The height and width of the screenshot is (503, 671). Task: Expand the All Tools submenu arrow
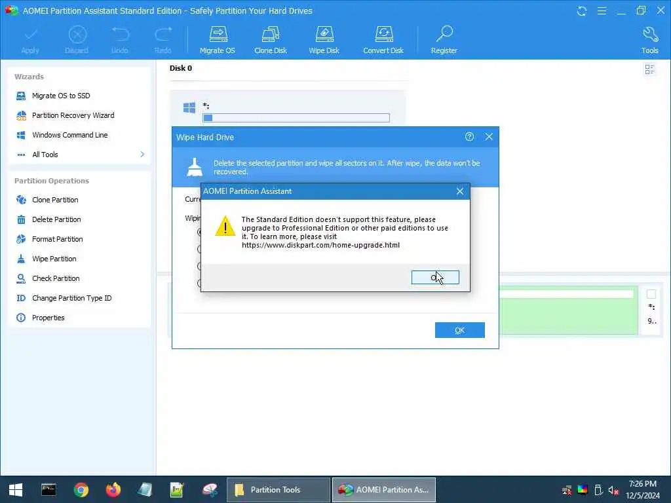[142, 155]
